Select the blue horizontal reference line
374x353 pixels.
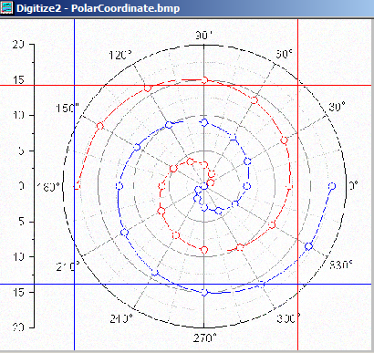pyautogui.click(x=185, y=285)
